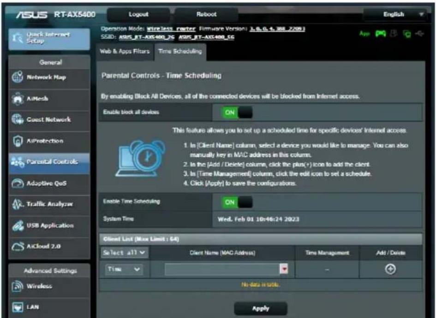Viewport: 436px width, 318px height.
Task: Open the Traffic Analyzer graph icon
Action: pos(18,204)
